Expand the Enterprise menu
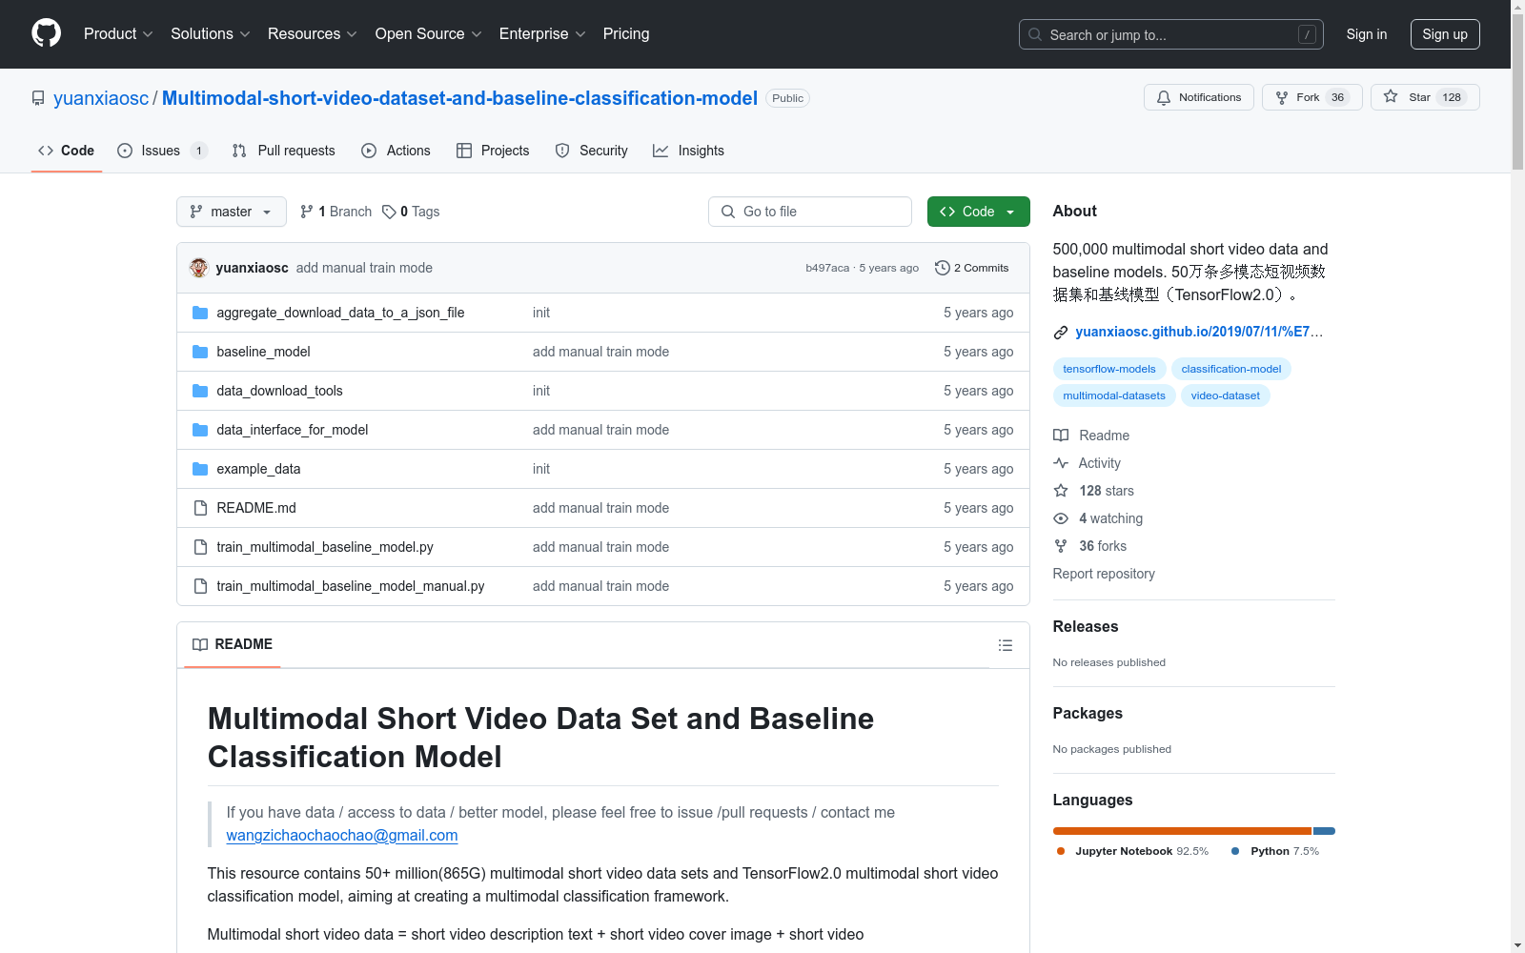The width and height of the screenshot is (1525, 953). (x=542, y=33)
